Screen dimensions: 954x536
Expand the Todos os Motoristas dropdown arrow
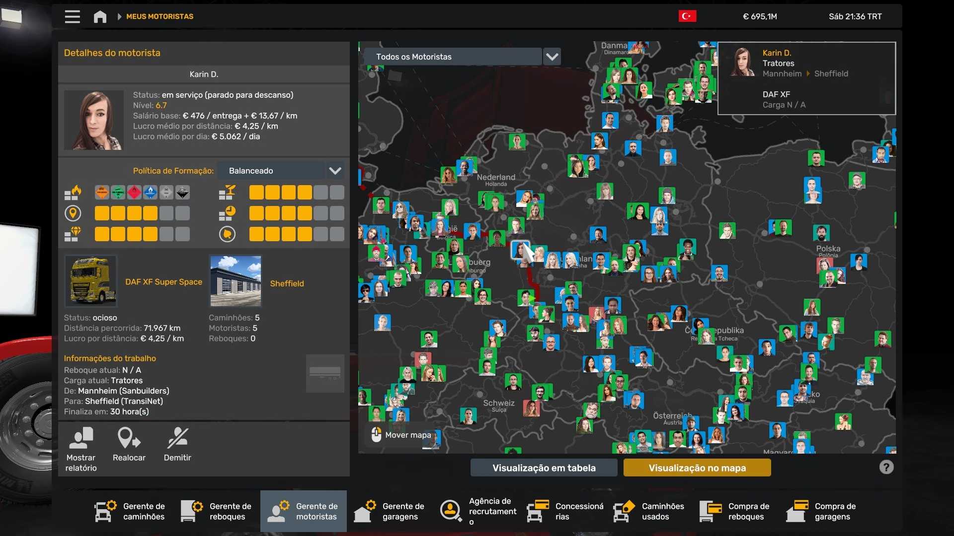click(x=552, y=57)
